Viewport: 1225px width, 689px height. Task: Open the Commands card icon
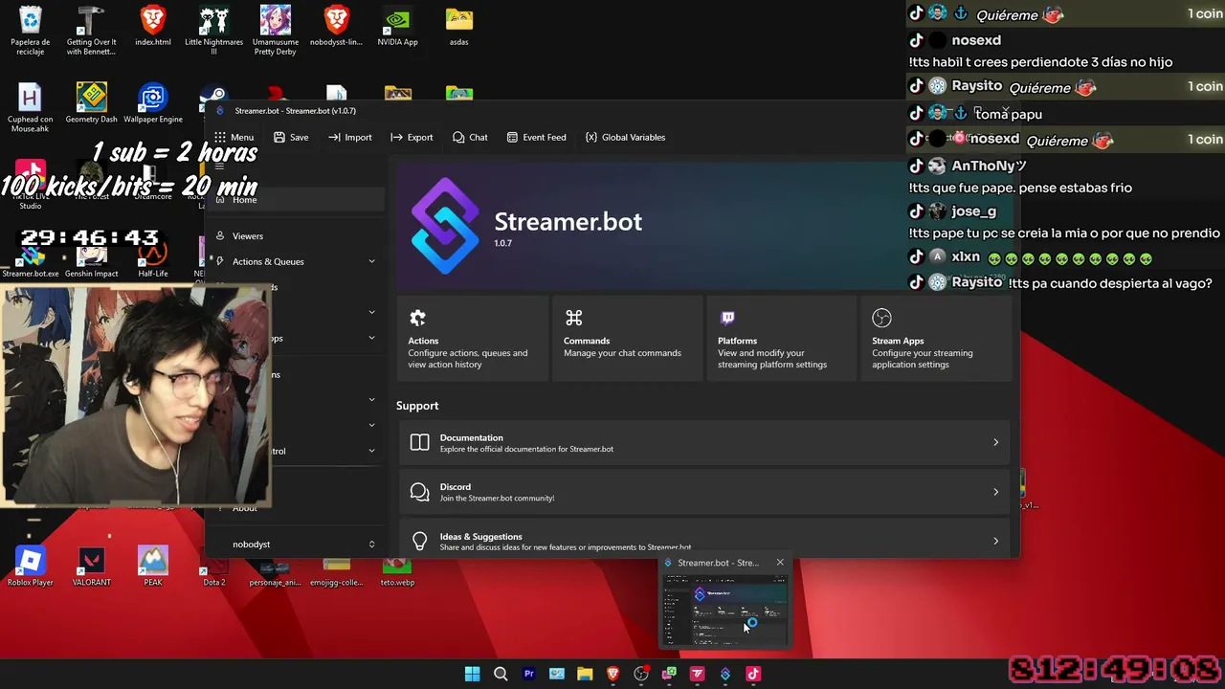tap(574, 318)
